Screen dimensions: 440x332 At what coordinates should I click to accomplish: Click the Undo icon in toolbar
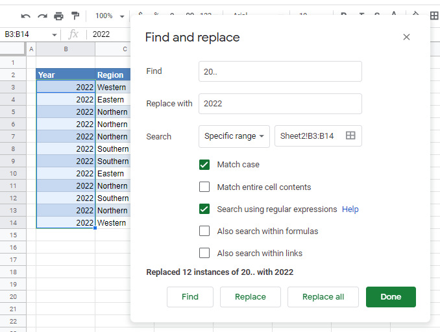(x=26, y=16)
